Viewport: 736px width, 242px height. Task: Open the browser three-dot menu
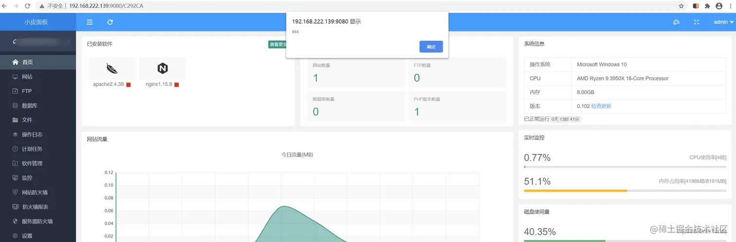pyautogui.click(x=730, y=6)
